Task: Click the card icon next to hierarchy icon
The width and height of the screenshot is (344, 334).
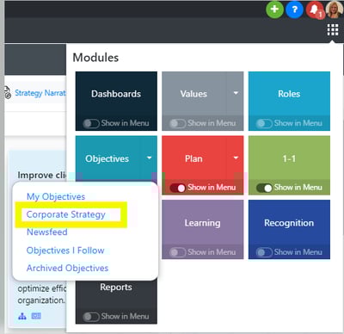Action: pyautogui.click(x=36, y=316)
